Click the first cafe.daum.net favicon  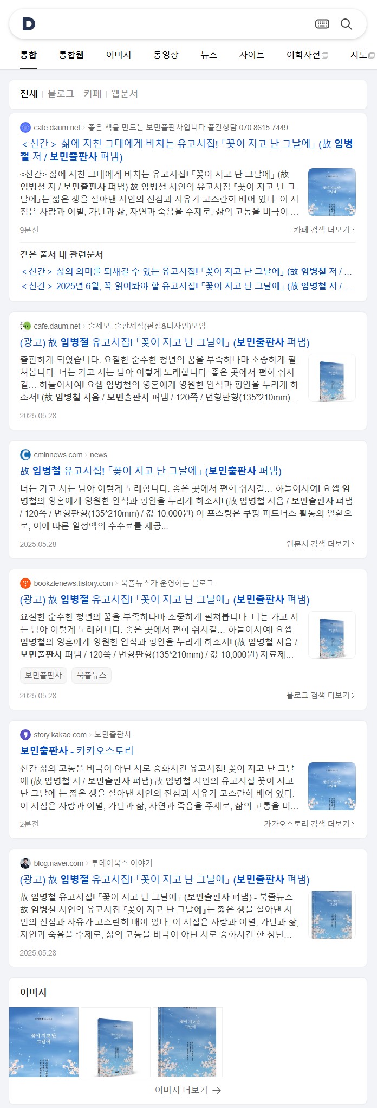tap(25, 128)
